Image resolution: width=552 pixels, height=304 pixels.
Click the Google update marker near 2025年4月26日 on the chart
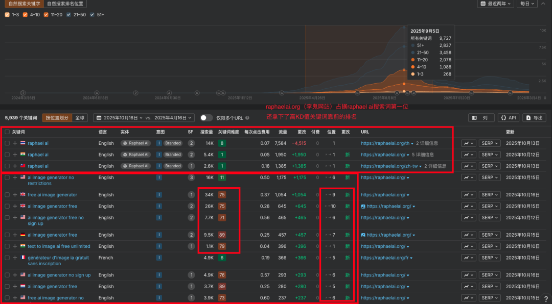point(282,93)
